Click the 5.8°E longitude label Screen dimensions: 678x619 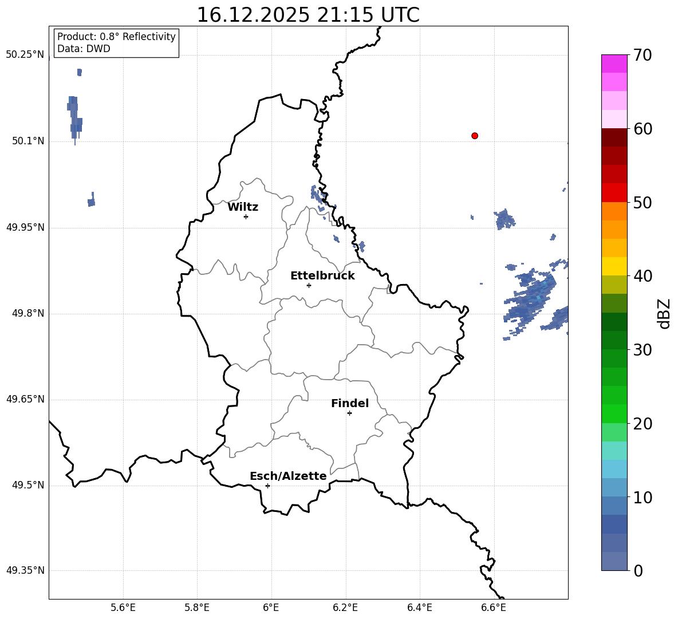pyautogui.click(x=197, y=608)
